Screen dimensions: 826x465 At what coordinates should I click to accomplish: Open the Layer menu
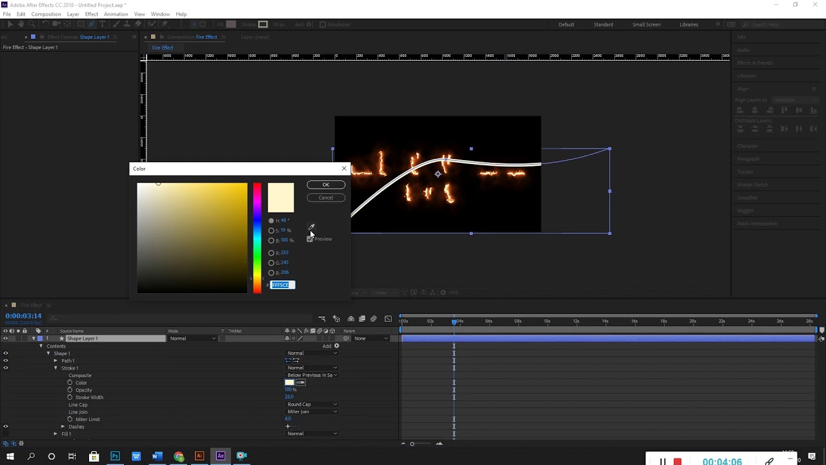pos(73,14)
